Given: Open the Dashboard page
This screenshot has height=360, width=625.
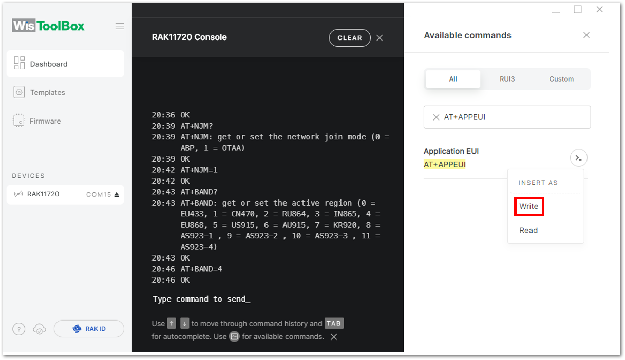Looking at the screenshot, I should [x=65, y=64].
